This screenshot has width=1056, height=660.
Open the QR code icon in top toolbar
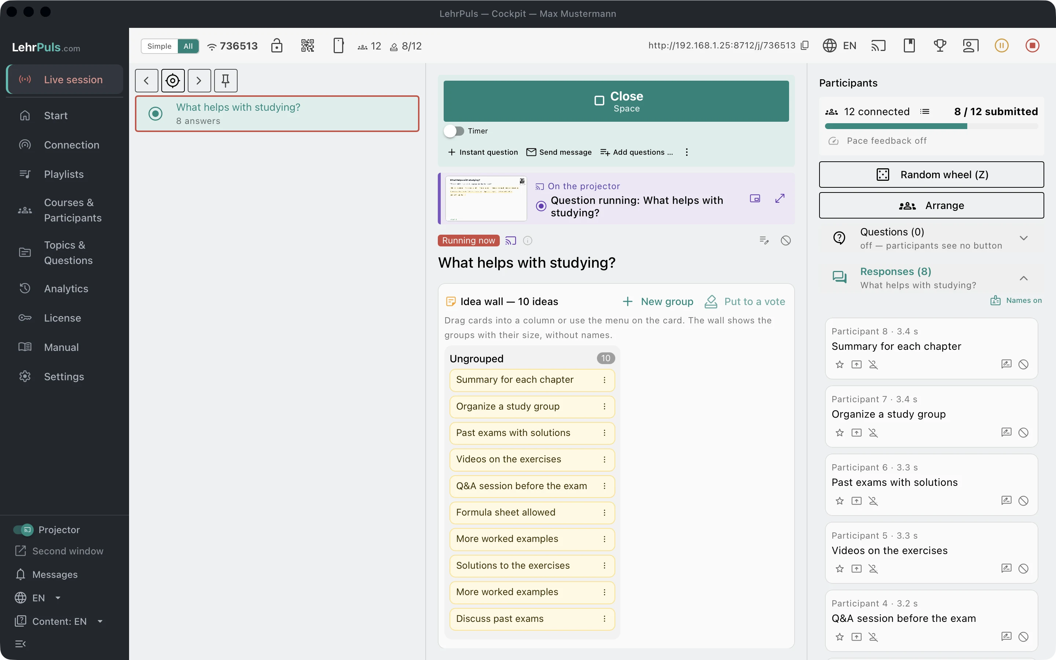click(x=307, y=45)
